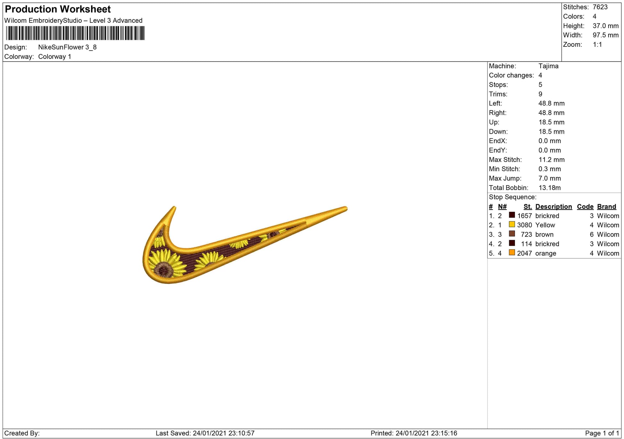Click the St. column header
This screenshot has height=439, width=624.
click(x=527, y=207)
